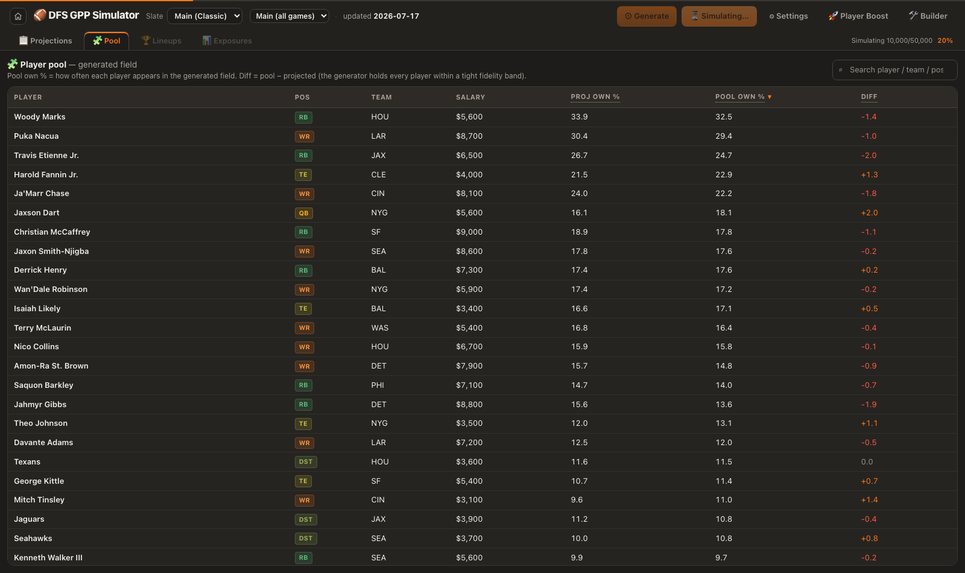Open the Slate Main (Classic) dropdown

pos(205,16)
